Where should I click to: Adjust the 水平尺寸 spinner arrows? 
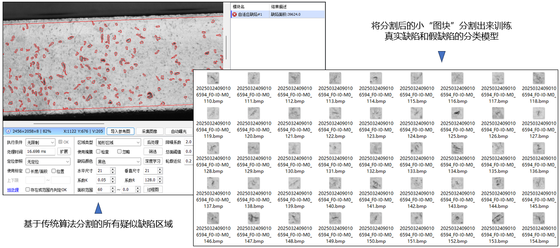click(x=113, y=171)
